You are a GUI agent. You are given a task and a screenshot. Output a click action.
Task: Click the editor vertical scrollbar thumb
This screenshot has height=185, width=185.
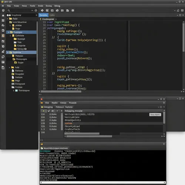[x=184, y=37]
